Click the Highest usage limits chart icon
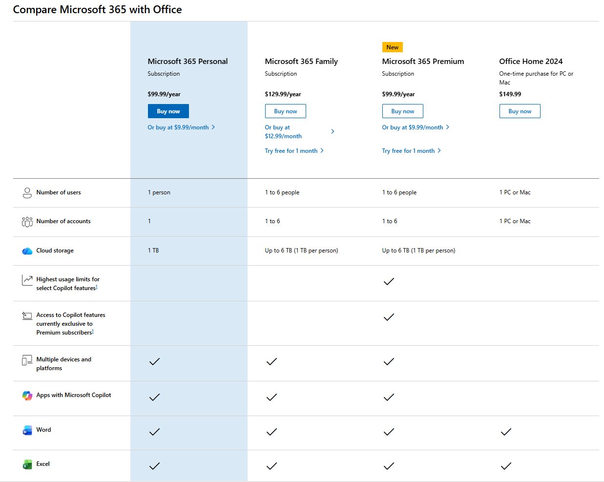This screenshot has height=482, width=604. pos(27,280)
